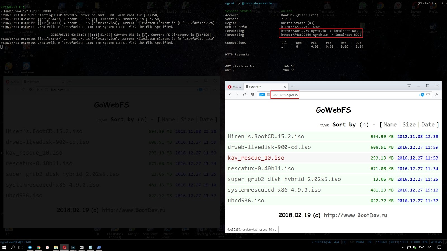Click the f7/d0 label beside Sort by

(324, 126)
